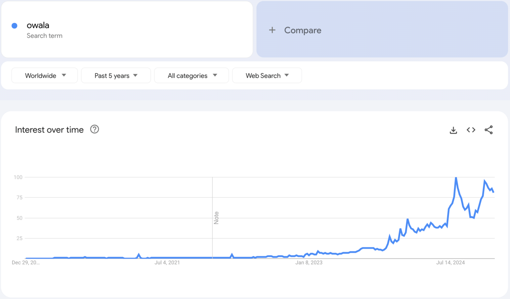
Task: Edit the owala search term
Action: [x=38, y=25]
